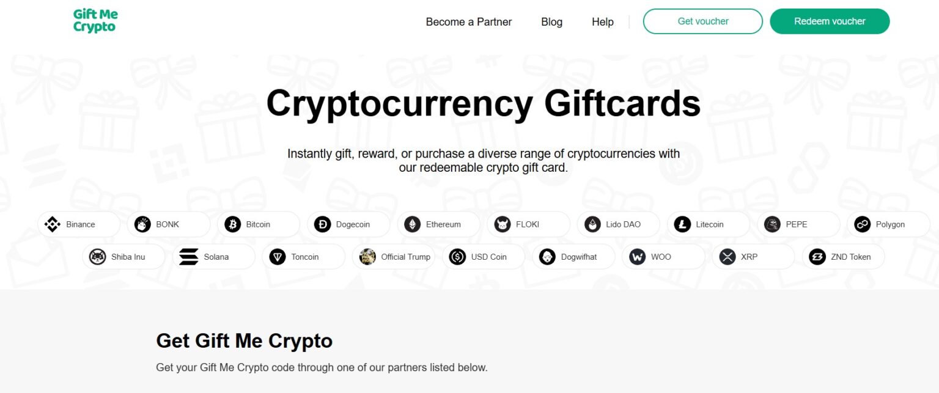The image size is (939, 393).
Task: Click the Solana icon
Action: [188, 256]
